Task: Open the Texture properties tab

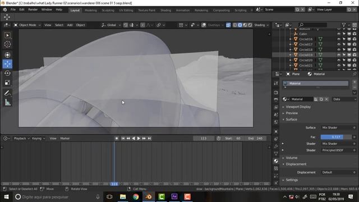Action: pyautogui.click(x=276, y=168)
